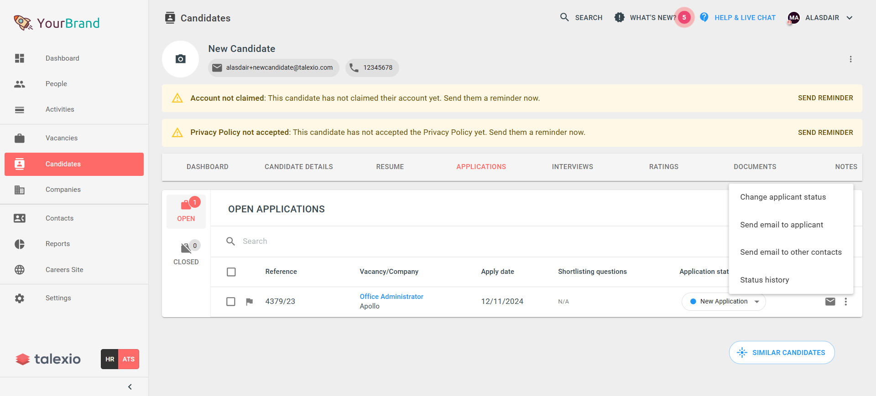This screenshot has width=876, height=396.
Task: Switch to the Interviews tab
Action: 572,167
